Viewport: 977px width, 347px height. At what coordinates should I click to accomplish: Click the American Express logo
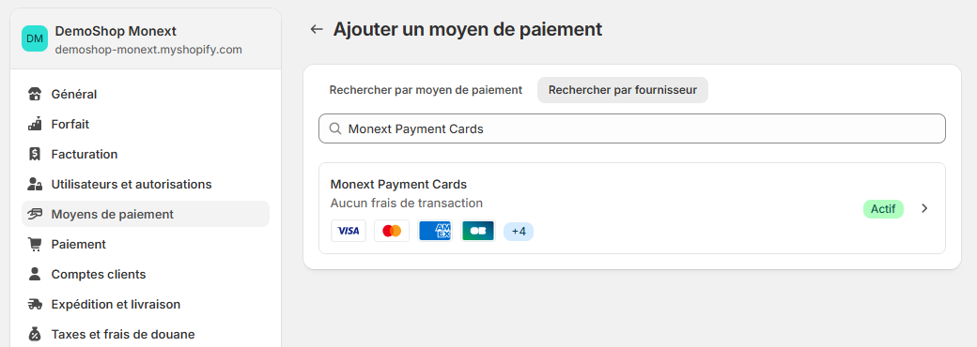435,231
